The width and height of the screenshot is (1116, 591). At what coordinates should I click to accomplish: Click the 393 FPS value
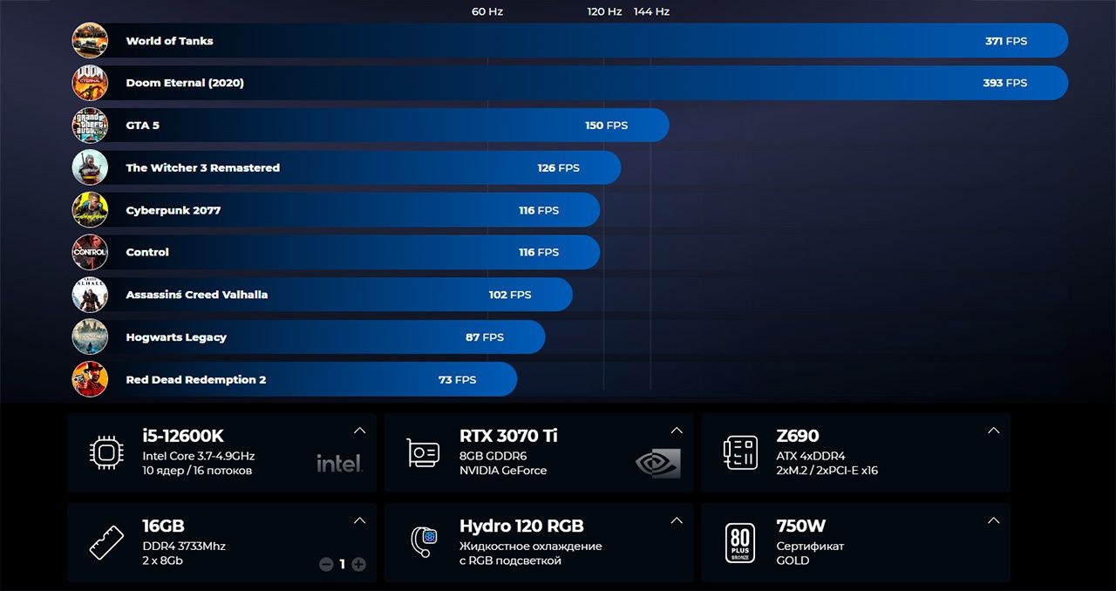1005,83
